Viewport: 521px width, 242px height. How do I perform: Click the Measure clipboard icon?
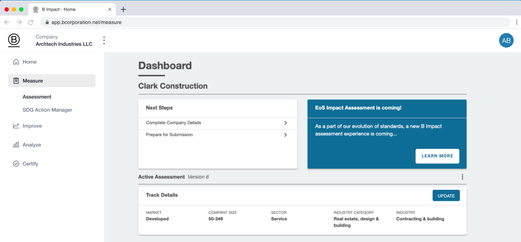(x=16, y=81)
